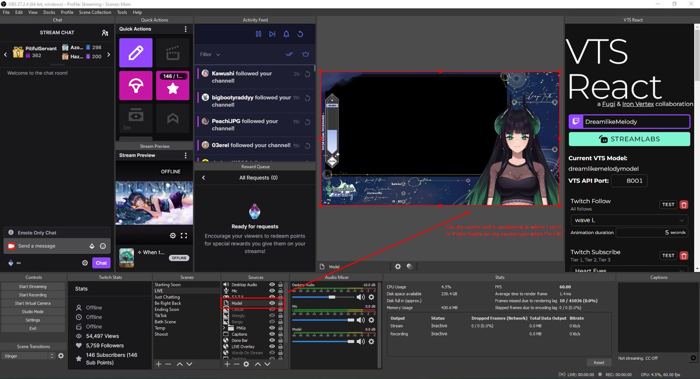
Task: Pause the Activity Feed
Action: [x=258, y=34]
